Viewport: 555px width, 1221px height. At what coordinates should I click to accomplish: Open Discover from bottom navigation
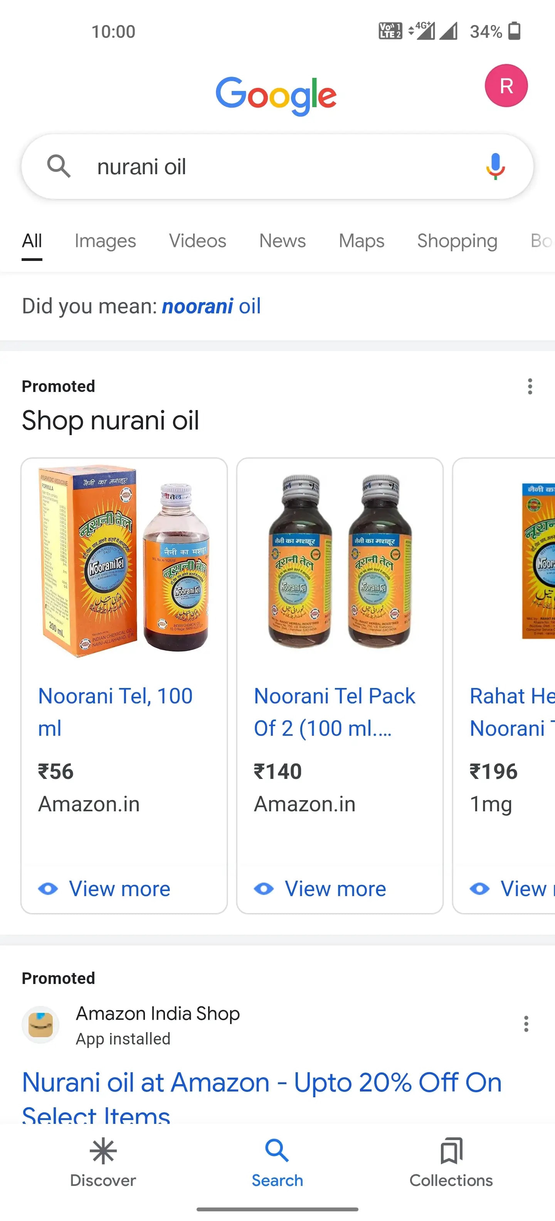[103, 1161]
